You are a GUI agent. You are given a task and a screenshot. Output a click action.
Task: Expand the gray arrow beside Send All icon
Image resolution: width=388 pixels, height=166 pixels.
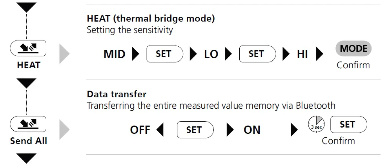point(64,130)
